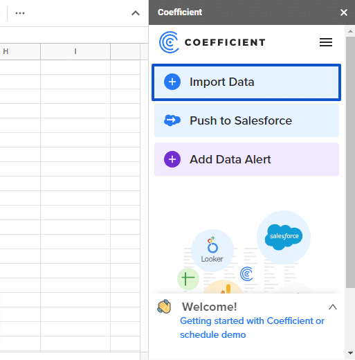Open Getting started with Coefficient link
Screen dimensions: 355x360
[252, 327]
